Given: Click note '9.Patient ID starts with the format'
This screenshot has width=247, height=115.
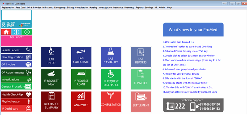Looking at the screenshot, I should click(186, 83).
